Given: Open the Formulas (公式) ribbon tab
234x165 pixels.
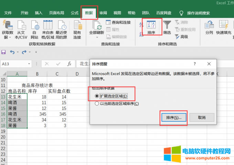Looking at the screenshot, I should coord(75,13).
